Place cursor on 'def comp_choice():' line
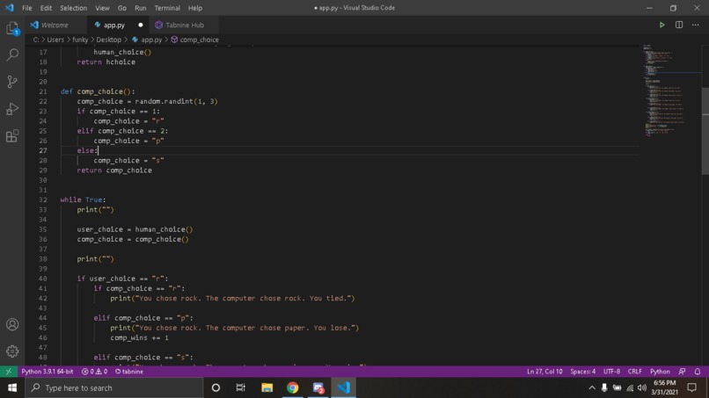This screenshot has height=398, width=709. tap(98, 91)
